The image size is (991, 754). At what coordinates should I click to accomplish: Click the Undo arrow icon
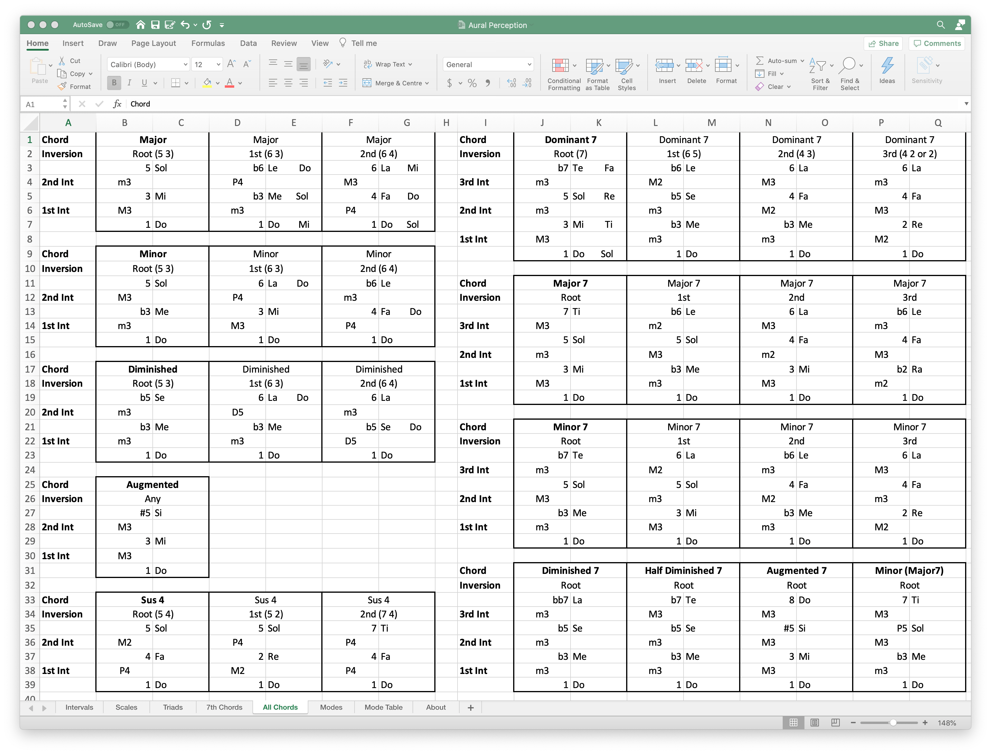coord(185,25)
